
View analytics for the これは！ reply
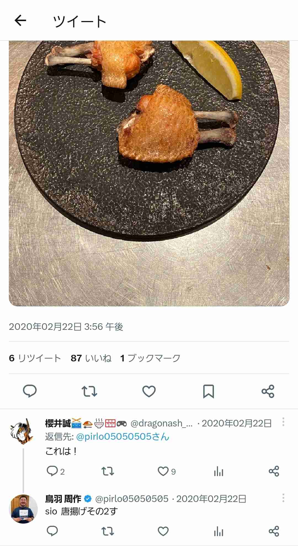tap(219, 471)
